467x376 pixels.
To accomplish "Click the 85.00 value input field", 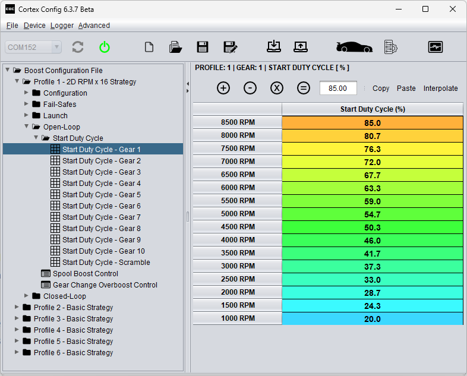I will tap(338, 88).
